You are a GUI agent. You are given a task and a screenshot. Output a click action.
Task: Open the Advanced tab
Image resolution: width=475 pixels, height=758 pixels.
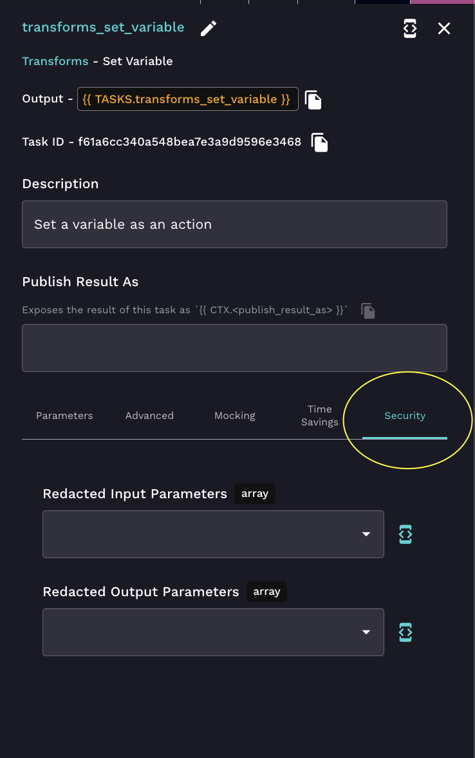click(x=149, y=416)
